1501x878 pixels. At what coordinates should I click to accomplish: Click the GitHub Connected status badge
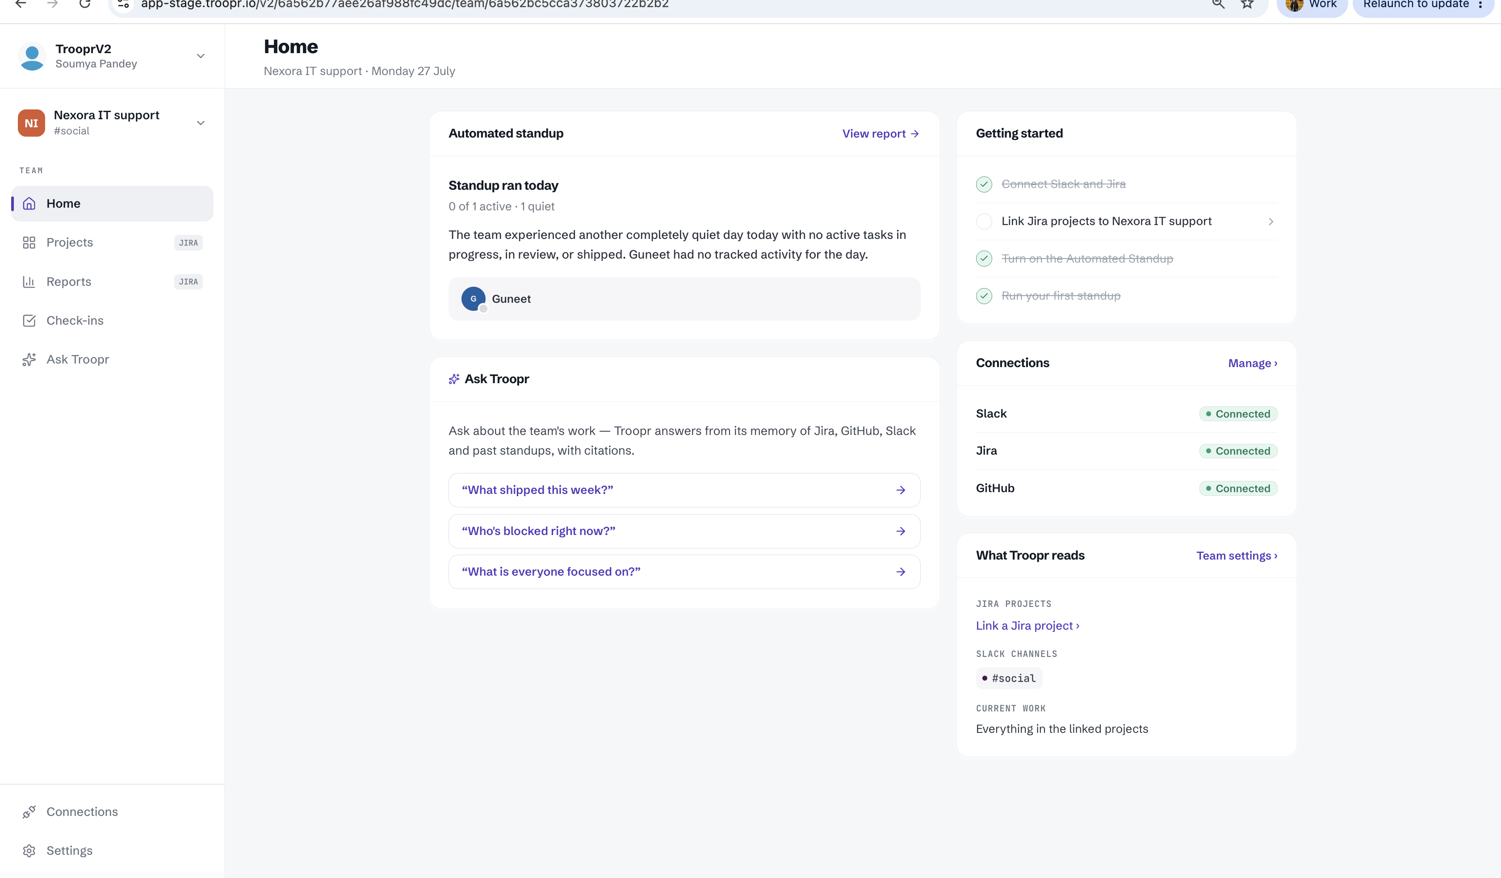(1238, 489)
